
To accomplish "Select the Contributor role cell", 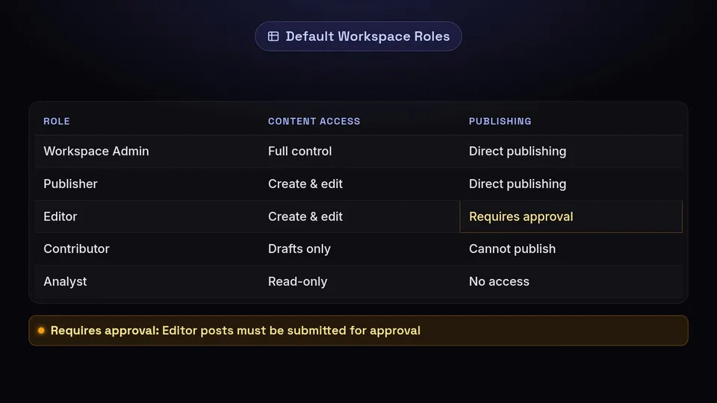I will point(76,249).
